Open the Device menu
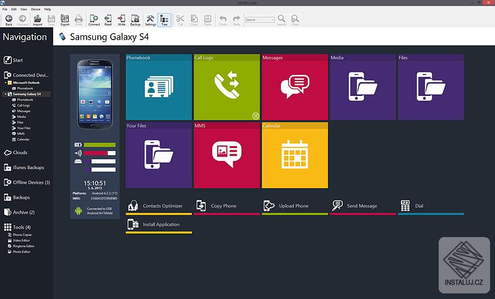The height and width of the screenshot is (299, 495). 36,9
